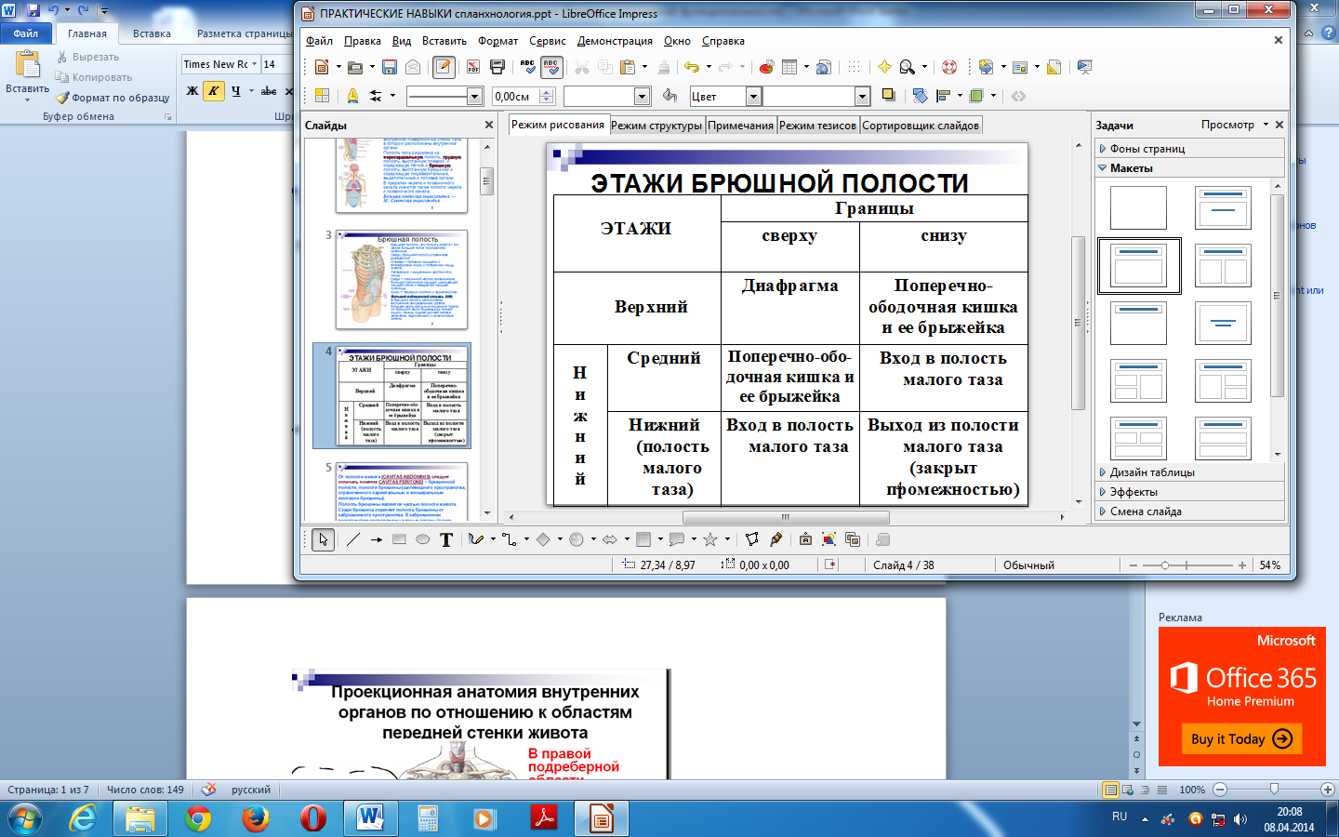Screen dimensions: 1339x837
Task: Click the Shadow icon on line toolbar
Action: (x=888, y=96)
